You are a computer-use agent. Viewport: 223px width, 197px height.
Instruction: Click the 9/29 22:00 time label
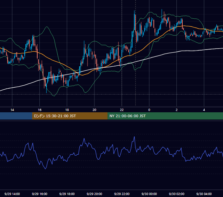tap(122, 194)
